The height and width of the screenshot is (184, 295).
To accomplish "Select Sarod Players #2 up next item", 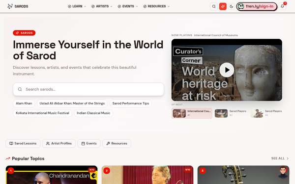I will click(231, 113).
